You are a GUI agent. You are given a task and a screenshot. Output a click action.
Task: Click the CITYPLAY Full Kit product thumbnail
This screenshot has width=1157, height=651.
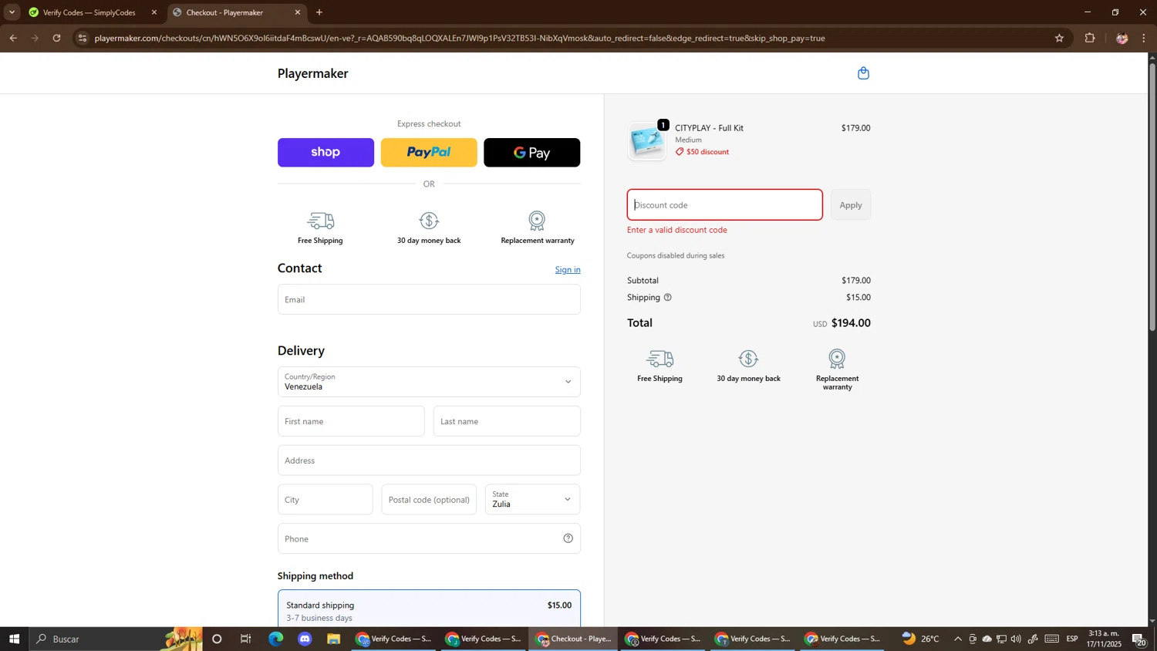pyautogui.click(x=647, y=141)
